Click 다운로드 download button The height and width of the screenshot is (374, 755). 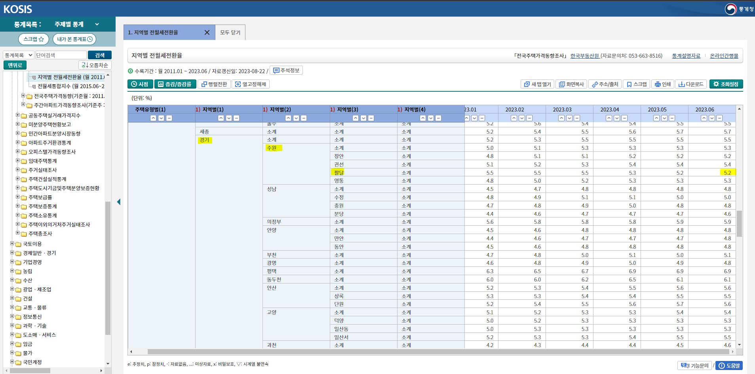coord(691,84)
